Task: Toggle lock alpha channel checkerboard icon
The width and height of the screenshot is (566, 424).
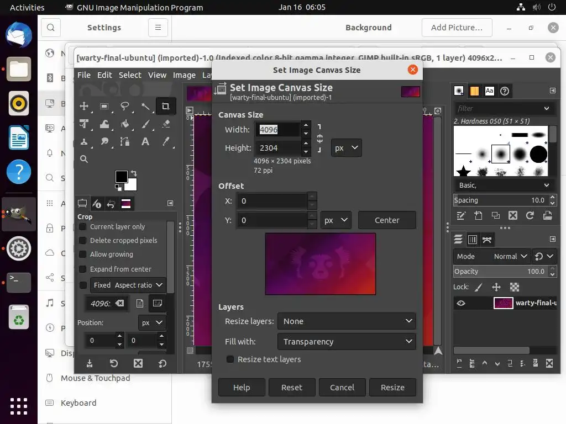Action: pyautogui.click(x=515, y=287)
